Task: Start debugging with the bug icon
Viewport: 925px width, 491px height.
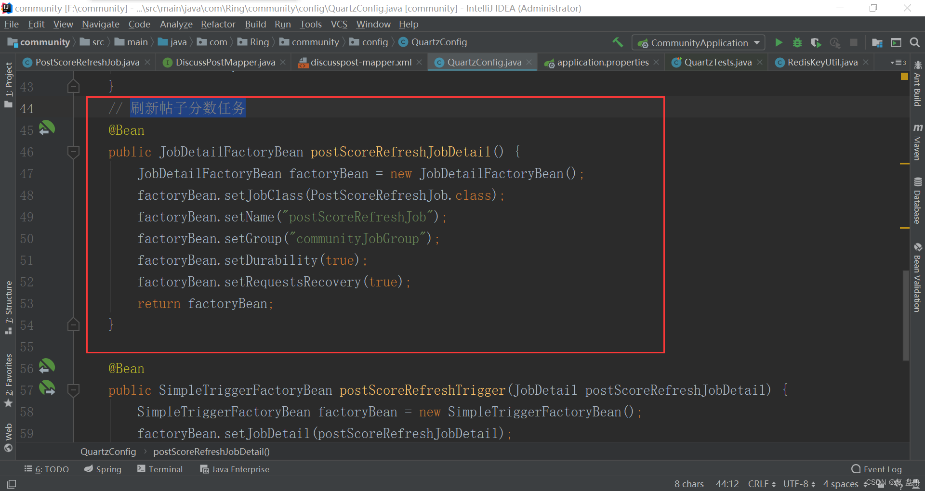Action: click(x=797, y=42)
